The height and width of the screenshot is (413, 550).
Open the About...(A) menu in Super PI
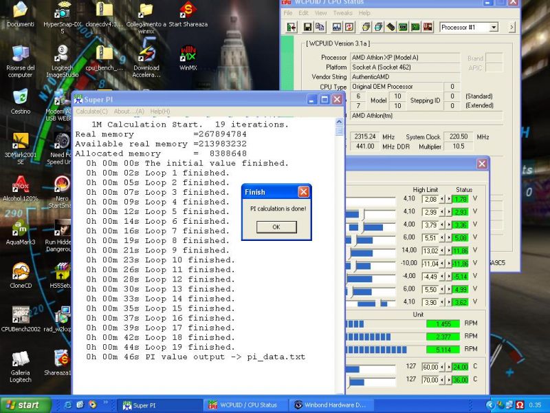coord(129,112)
